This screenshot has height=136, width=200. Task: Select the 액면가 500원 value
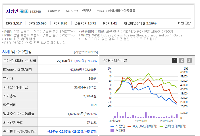(x=93, y=79)
